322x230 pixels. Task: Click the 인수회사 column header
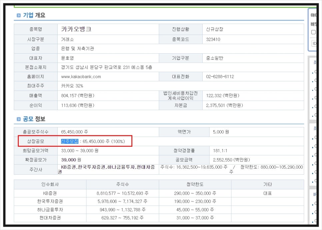click(x=50, y=184)
